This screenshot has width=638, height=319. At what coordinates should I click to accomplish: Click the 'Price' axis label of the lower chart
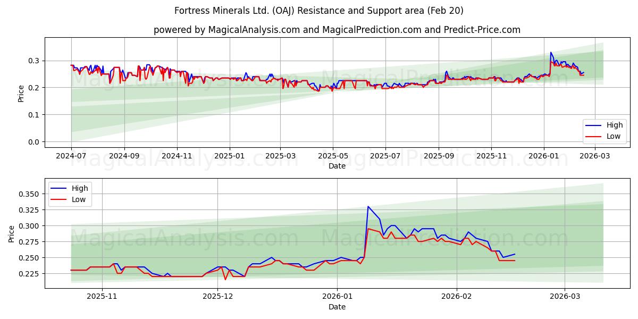click(x=11, y=233)
